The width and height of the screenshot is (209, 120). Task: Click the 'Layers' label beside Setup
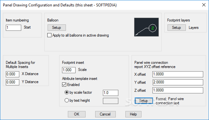[x=194, y=28]
